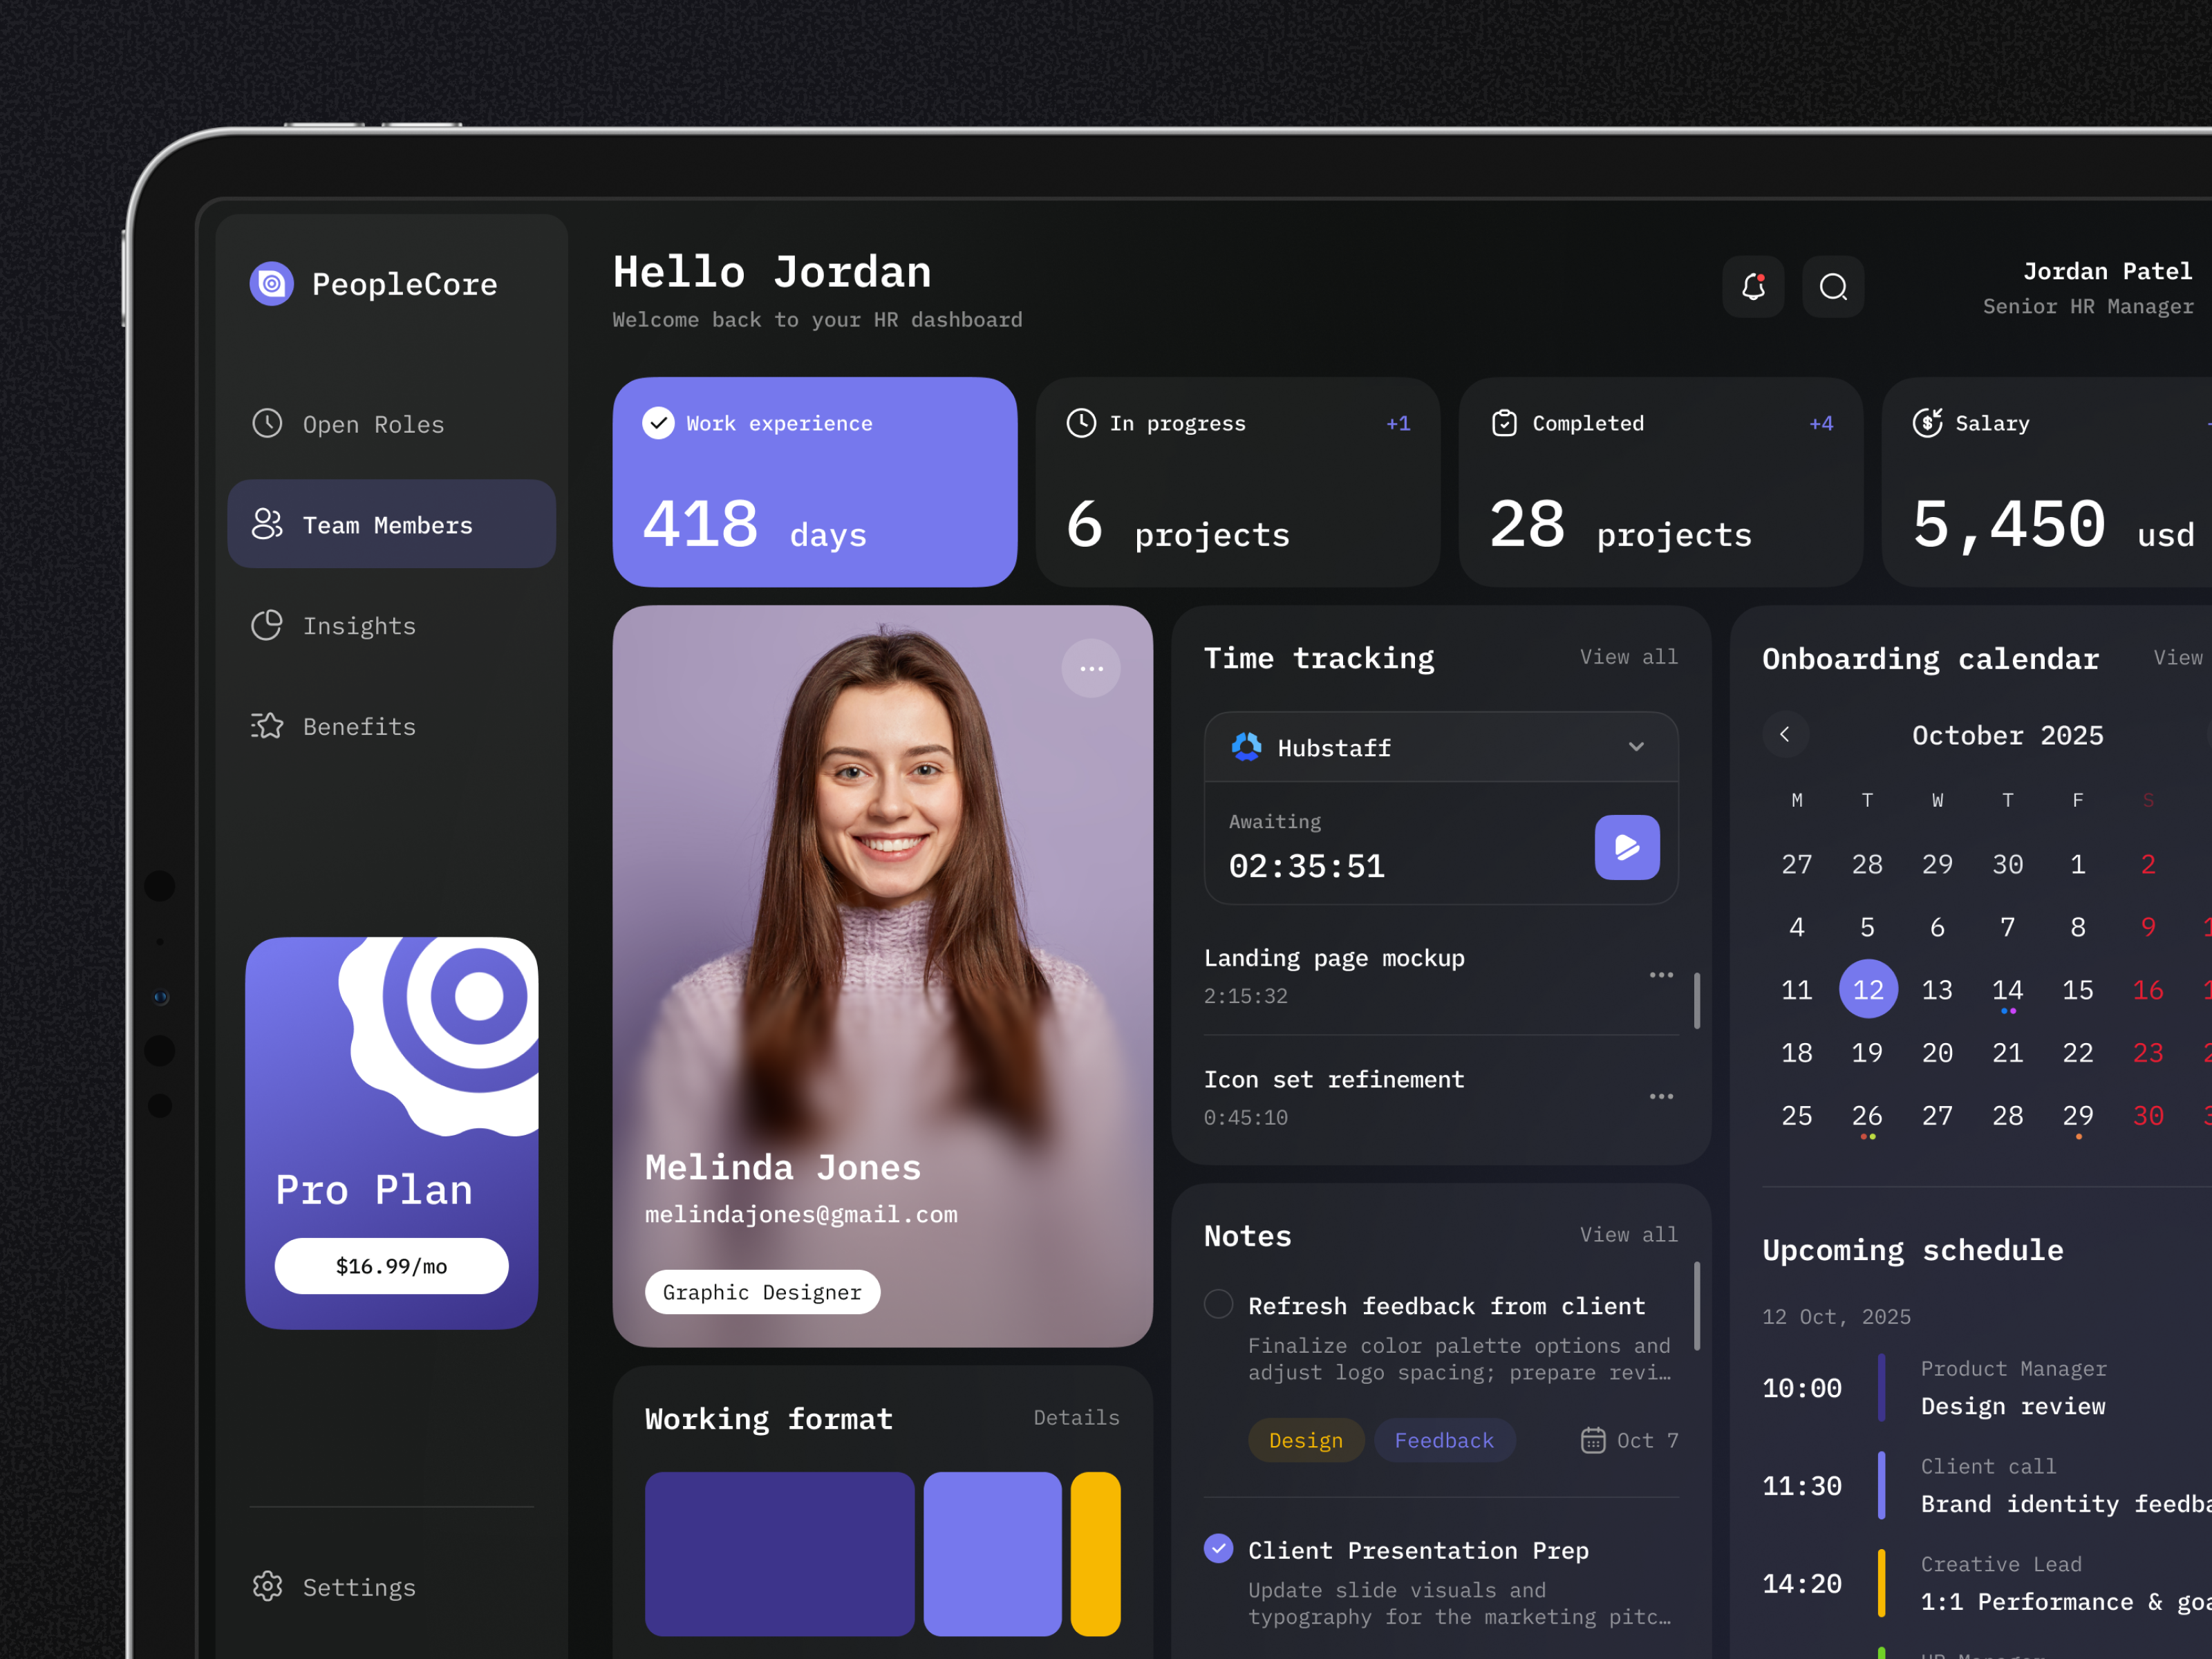The height and width of the screenshot is (1659, 2212).
Task: Click View all in Time tracking
Action: [1628, 657]
